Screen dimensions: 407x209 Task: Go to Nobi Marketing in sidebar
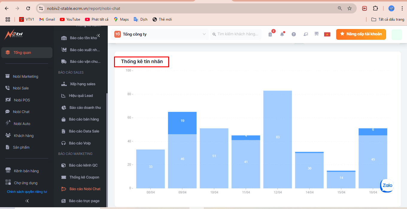click(25, 77)
